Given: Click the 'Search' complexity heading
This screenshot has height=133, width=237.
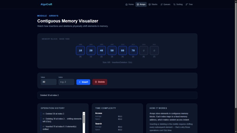Looking at the screenshot, I should (99, 124).
